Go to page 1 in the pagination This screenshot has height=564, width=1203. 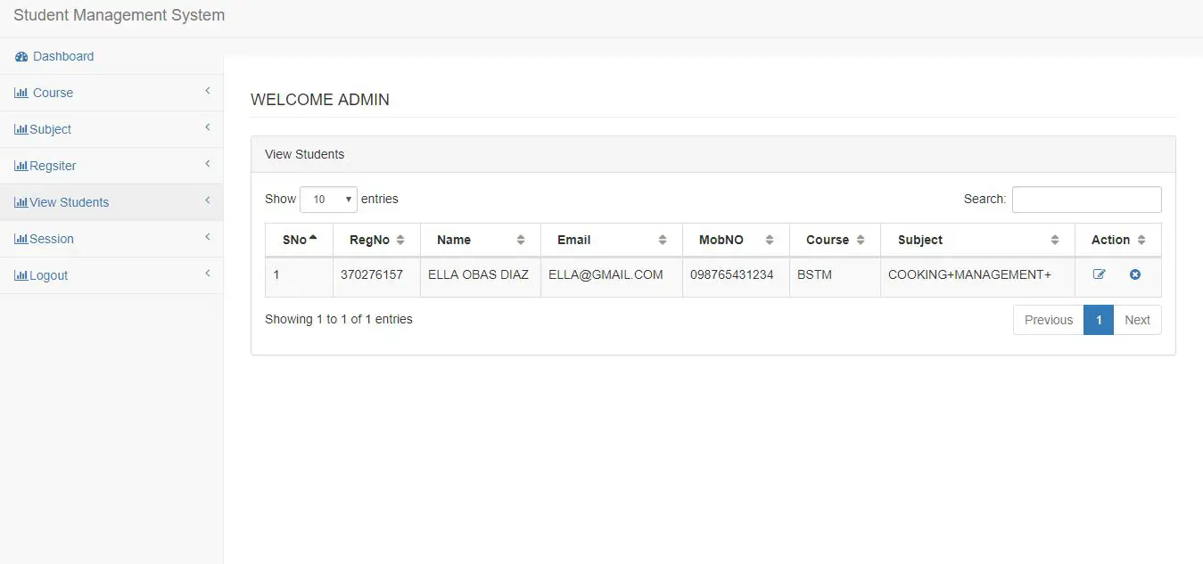pos(1099,320)
